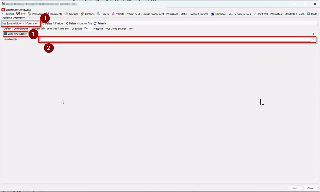Click the Save button at bottom
320x192 pixels.
(x=295, y=188)
